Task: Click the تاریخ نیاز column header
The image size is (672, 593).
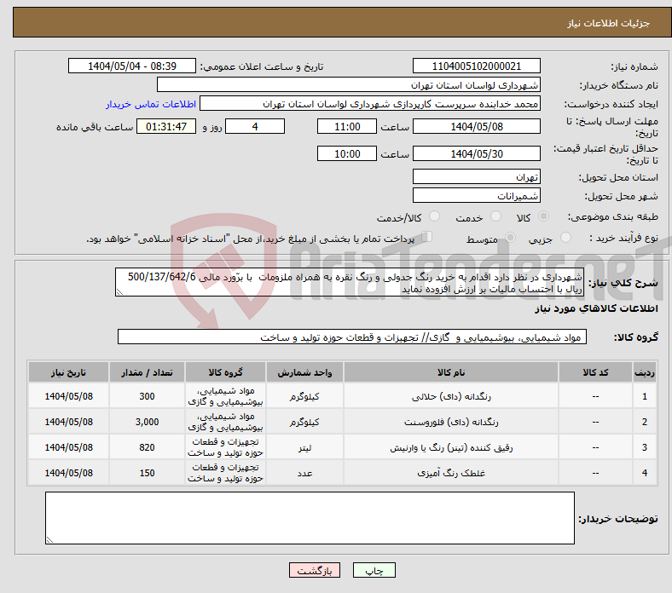Action: (68, 373)
